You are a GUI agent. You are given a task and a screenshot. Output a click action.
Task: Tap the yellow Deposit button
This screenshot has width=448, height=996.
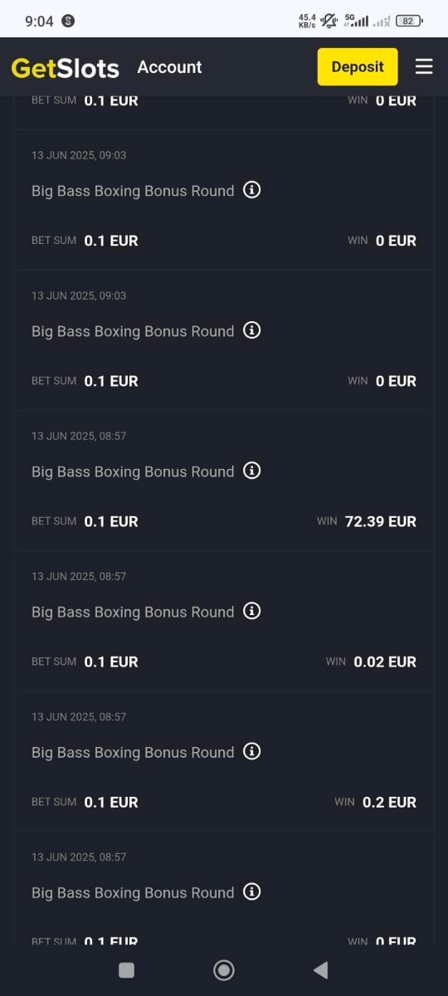pos(358,67)
